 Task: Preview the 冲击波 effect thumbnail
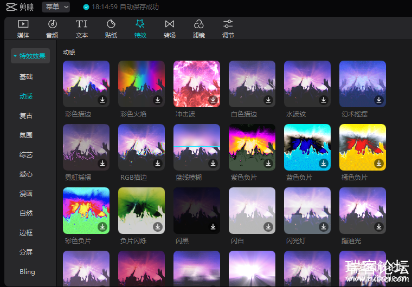point(197,84)
